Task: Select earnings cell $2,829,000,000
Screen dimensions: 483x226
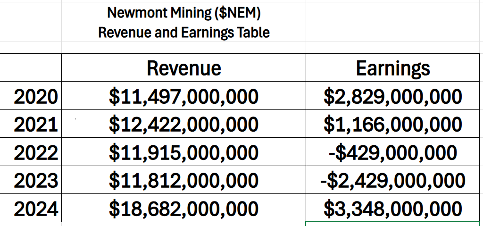Action: coord(393,96)
